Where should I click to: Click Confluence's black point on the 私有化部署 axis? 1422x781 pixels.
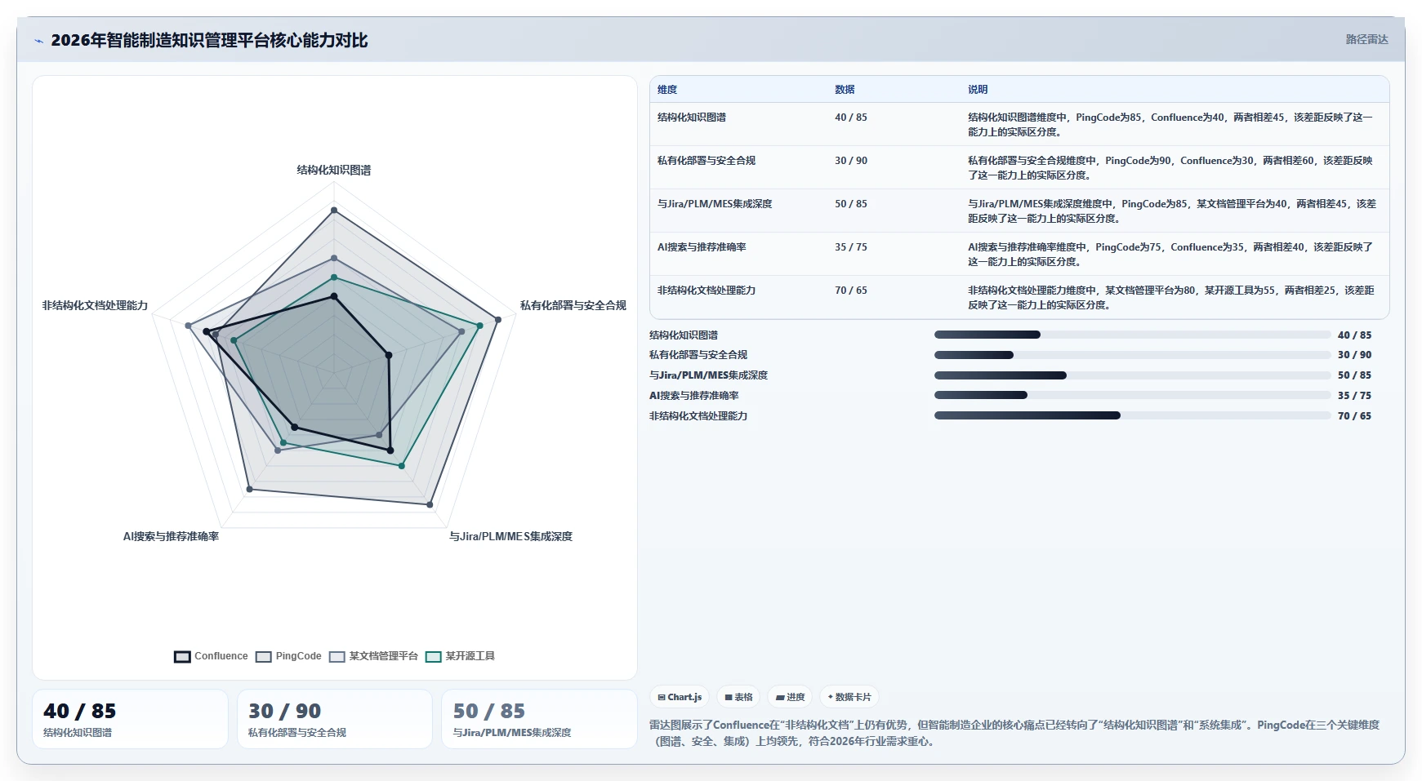click(389, 355)
